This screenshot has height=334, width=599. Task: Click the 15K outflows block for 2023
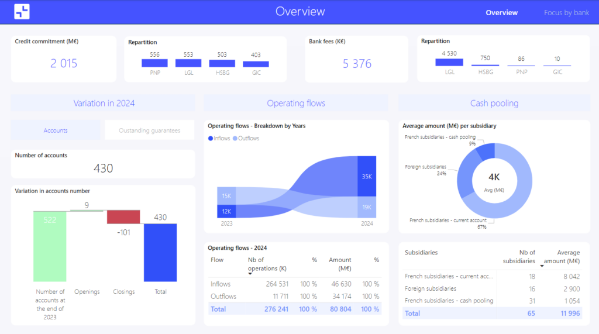pyautogui.click(x=226, y=196)
